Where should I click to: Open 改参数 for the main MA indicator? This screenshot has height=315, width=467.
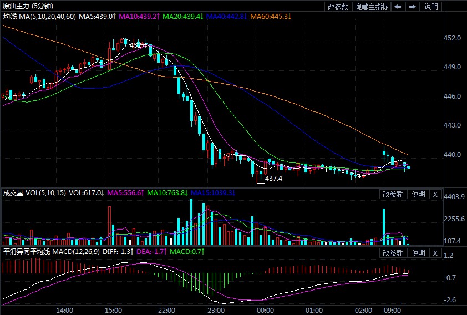coord(338,7)
